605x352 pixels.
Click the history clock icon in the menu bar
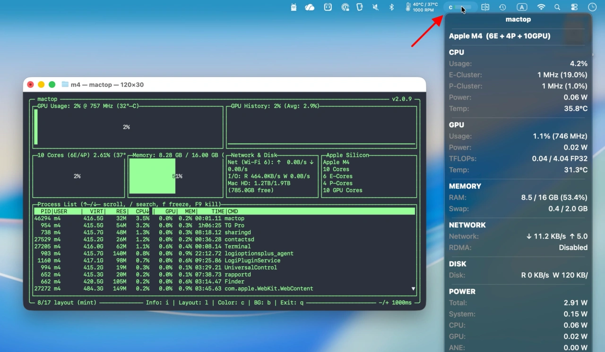502,7
